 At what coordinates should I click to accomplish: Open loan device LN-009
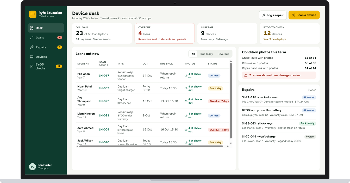[104, 88]
